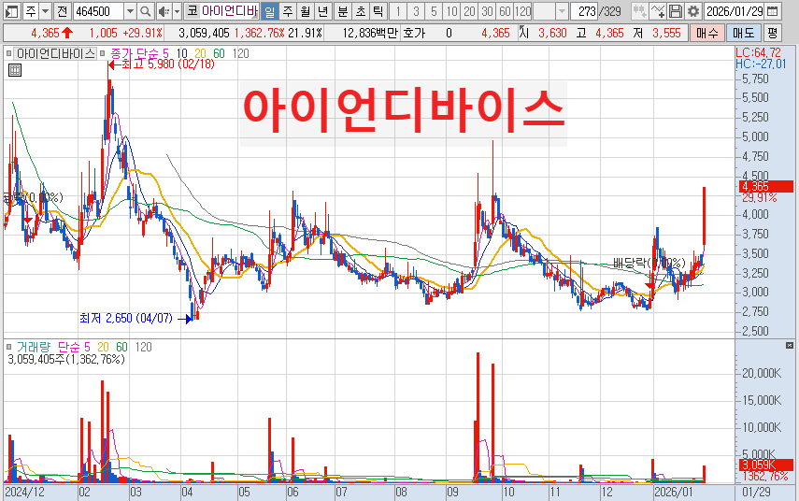The width and height of the screenshot is (799, 501).
Task: Close the volume pane with x icon
Action: point(790,346)
